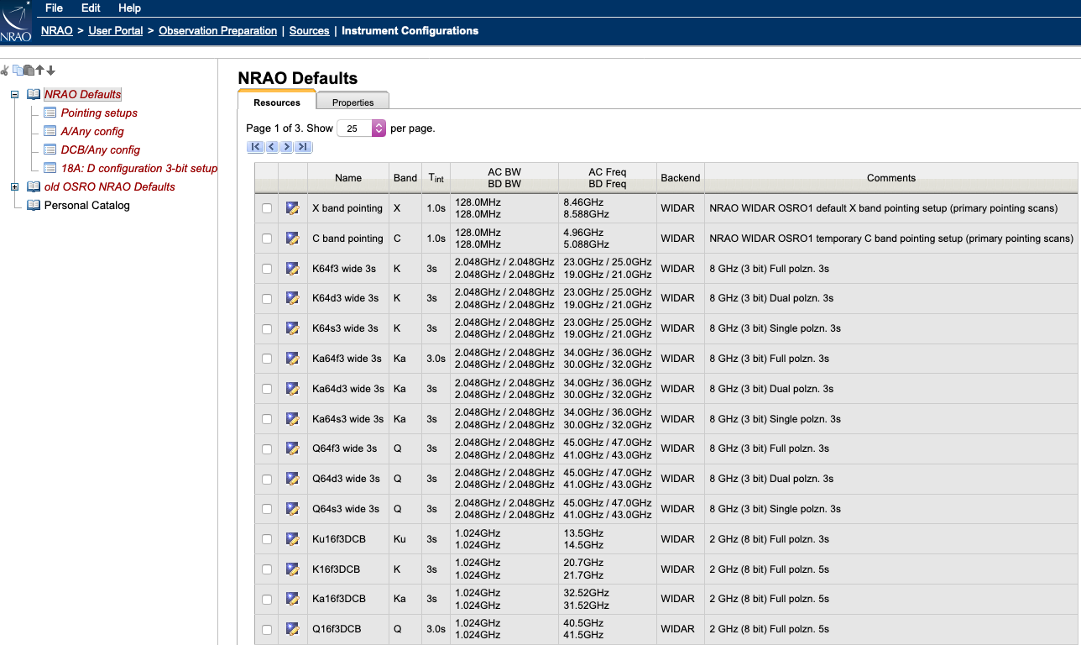Switch to the Properties tab
The height and width of the screenshot is (645, 1081).
[352, 102]
